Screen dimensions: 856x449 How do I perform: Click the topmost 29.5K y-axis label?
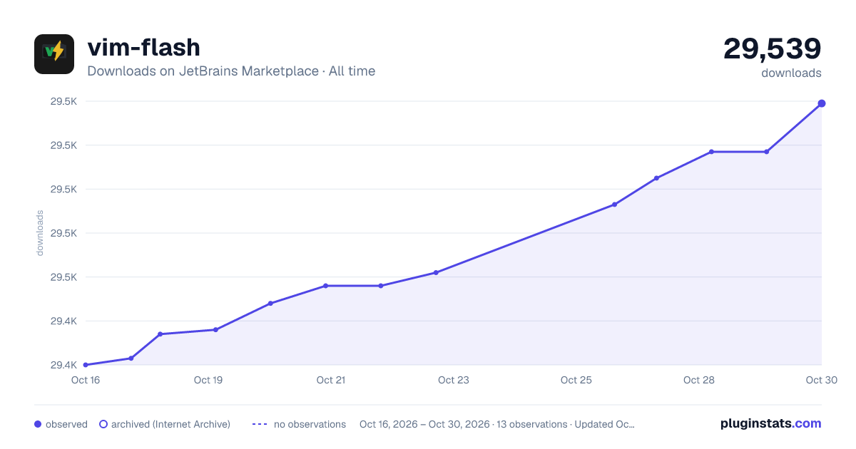click(63, 101)
